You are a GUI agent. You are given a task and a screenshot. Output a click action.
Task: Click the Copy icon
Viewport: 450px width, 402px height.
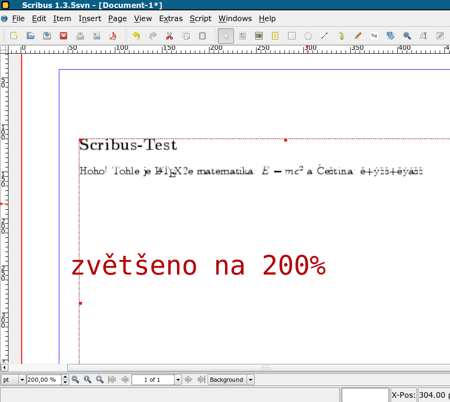(186, 36)
